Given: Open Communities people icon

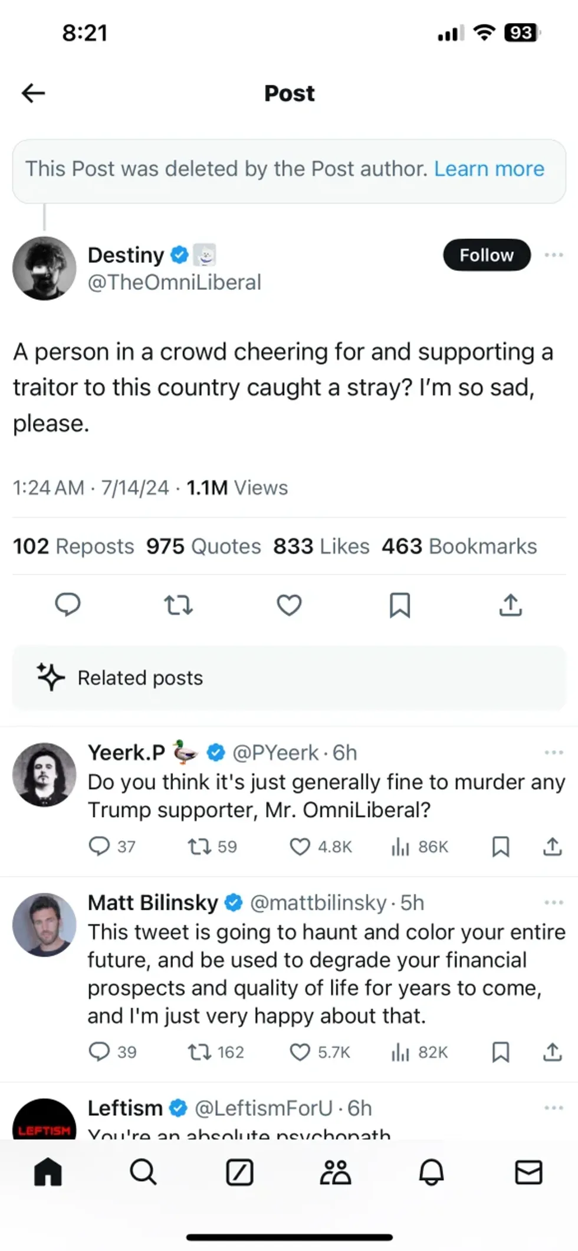Looking at the screenshot, I should pyautogui.click(x=335, y=1172).
